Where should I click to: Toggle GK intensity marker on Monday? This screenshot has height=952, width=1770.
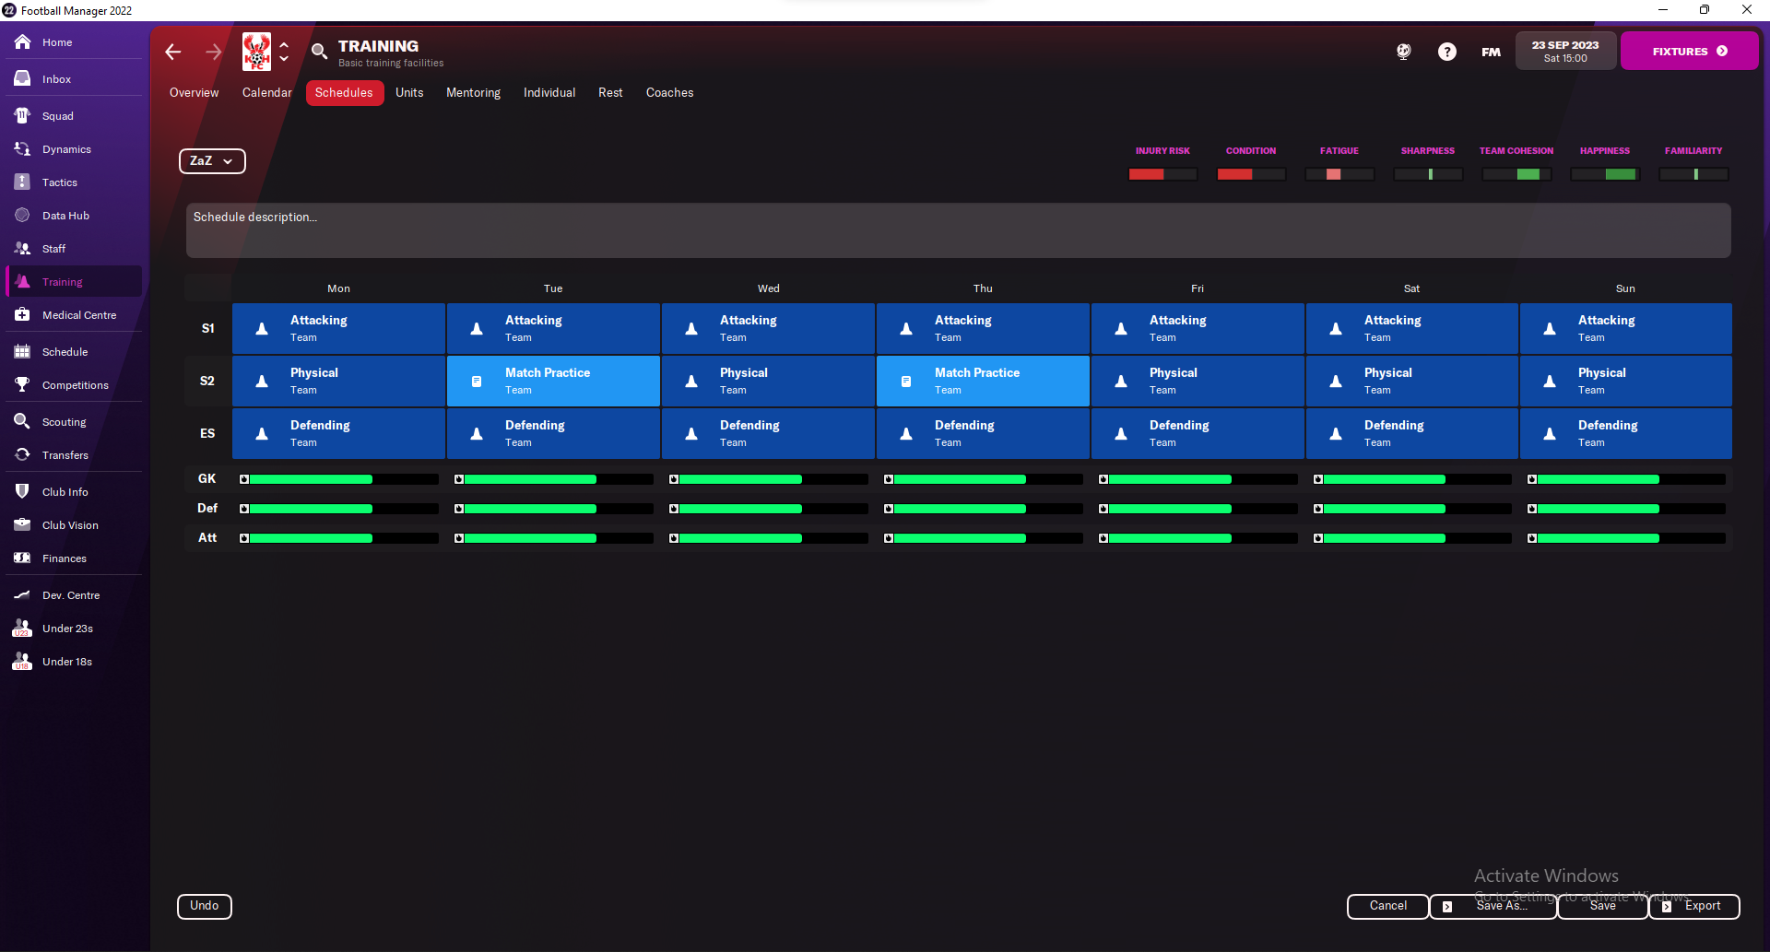pyautogui.click(x=244, y=479)
